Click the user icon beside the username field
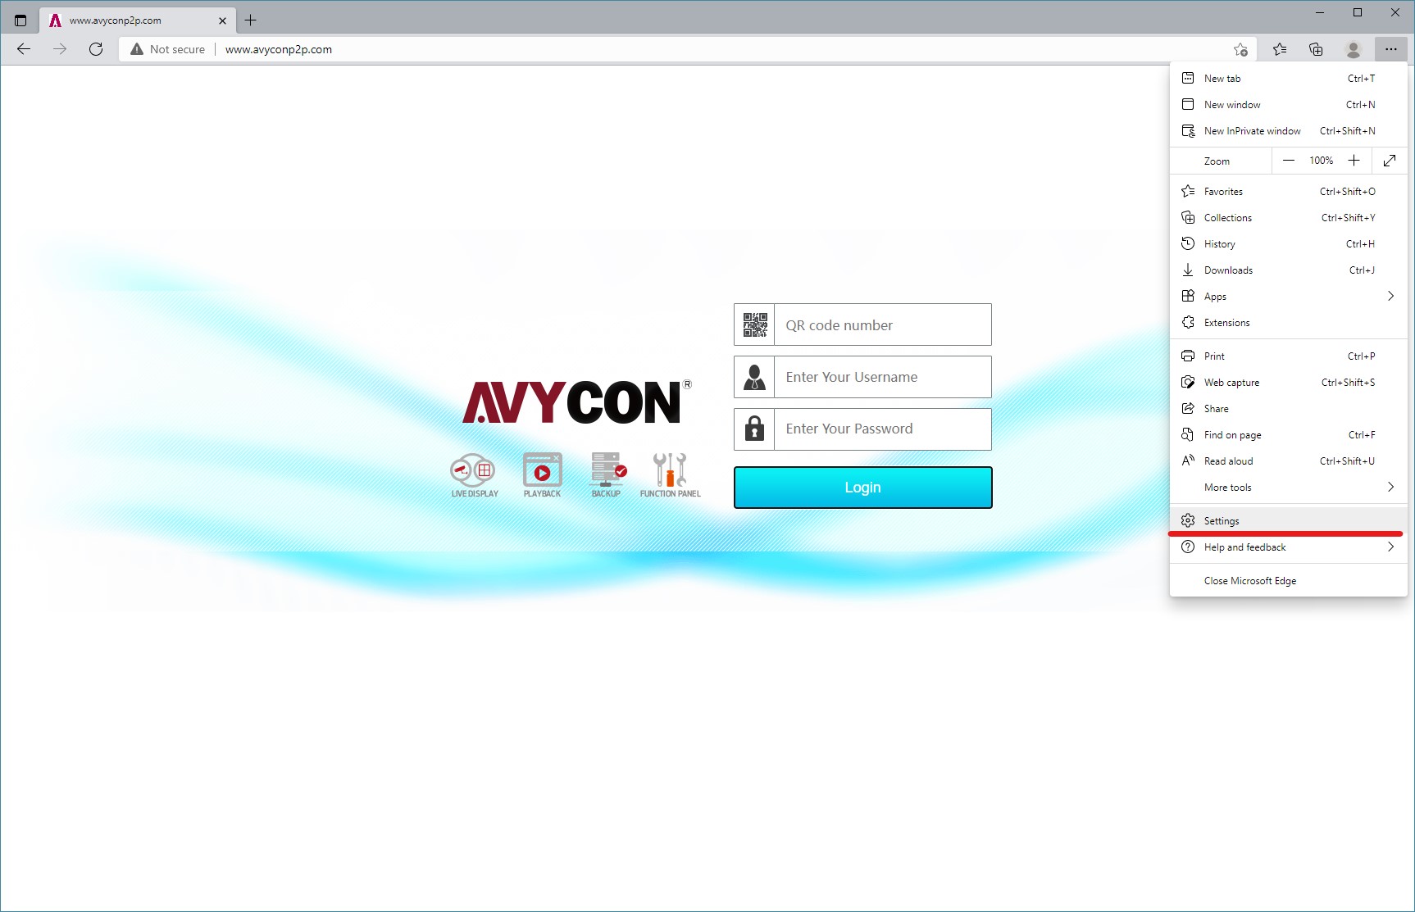 click(755, 377)
